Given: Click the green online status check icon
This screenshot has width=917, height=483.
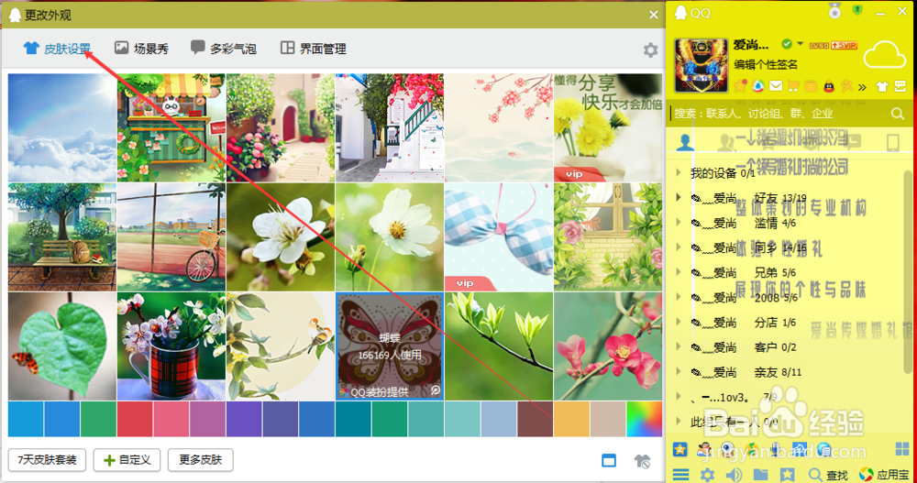Looking at the screenshot, I should [x=787, y=44].
